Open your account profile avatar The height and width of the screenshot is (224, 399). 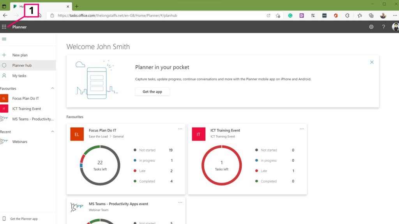pyautogui.click(x=395, y=27)
